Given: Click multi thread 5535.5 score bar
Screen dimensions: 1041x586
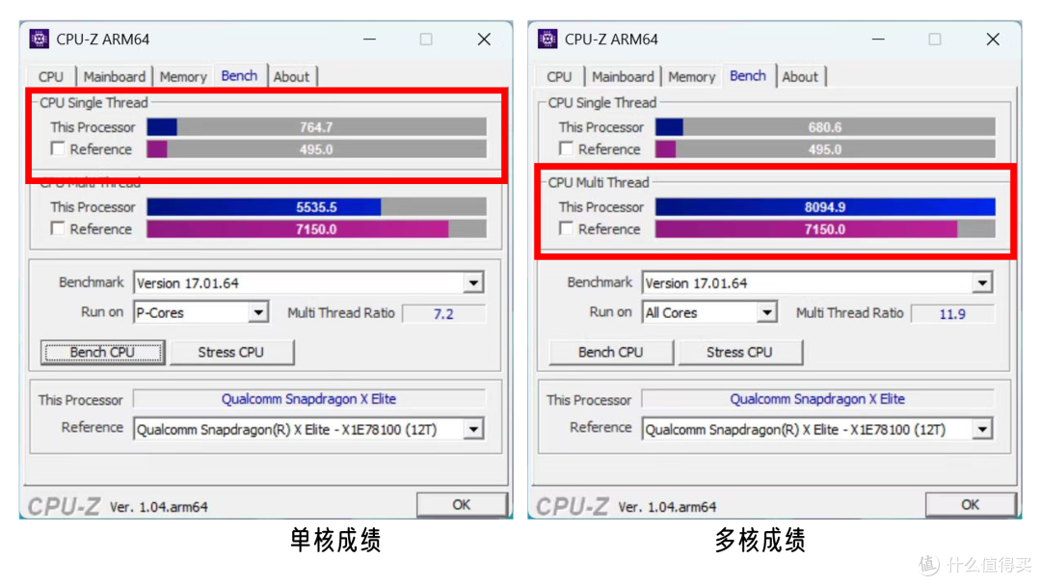Looking at the screenshot, I should click(x=317, y=207).
